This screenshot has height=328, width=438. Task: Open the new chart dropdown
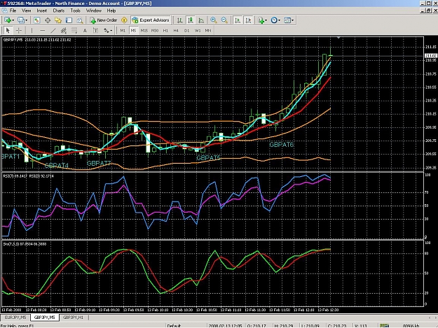pos(8,20)
